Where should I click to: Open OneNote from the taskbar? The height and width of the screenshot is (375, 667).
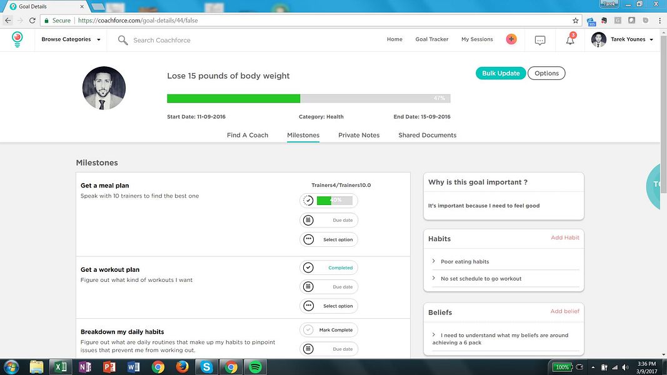[85, 367]
